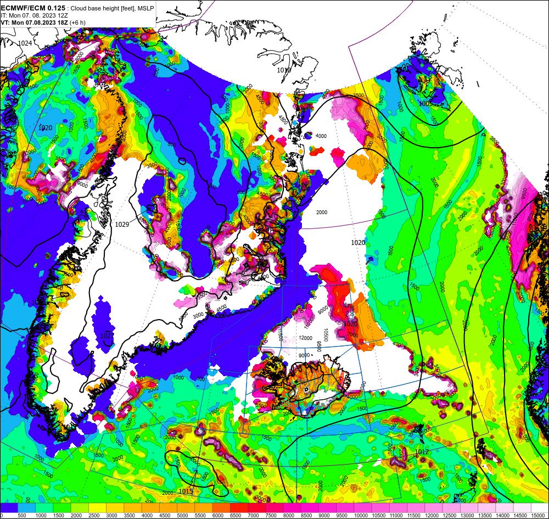Click the 500 tick label in the legend
The height and width of the screenshot is (519, 549).
pyautogui.click(x=22, y=516)
